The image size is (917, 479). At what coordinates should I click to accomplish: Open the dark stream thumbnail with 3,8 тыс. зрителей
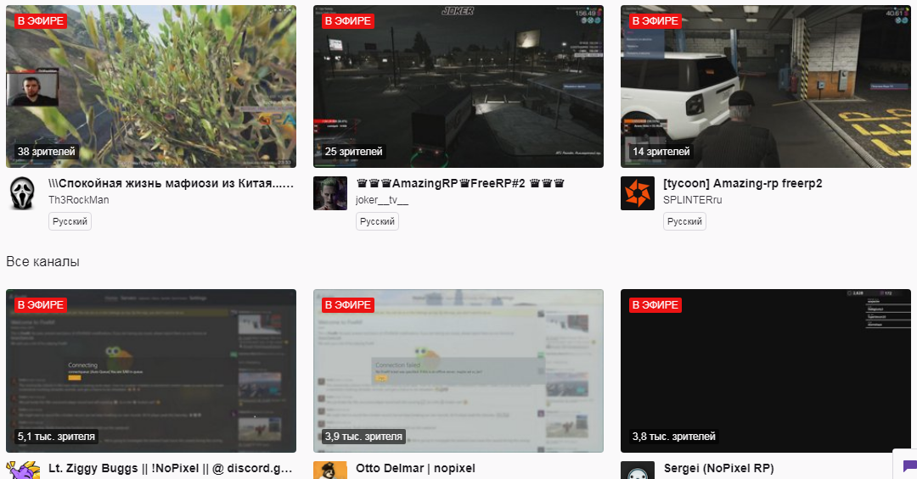tap(766, 370)
